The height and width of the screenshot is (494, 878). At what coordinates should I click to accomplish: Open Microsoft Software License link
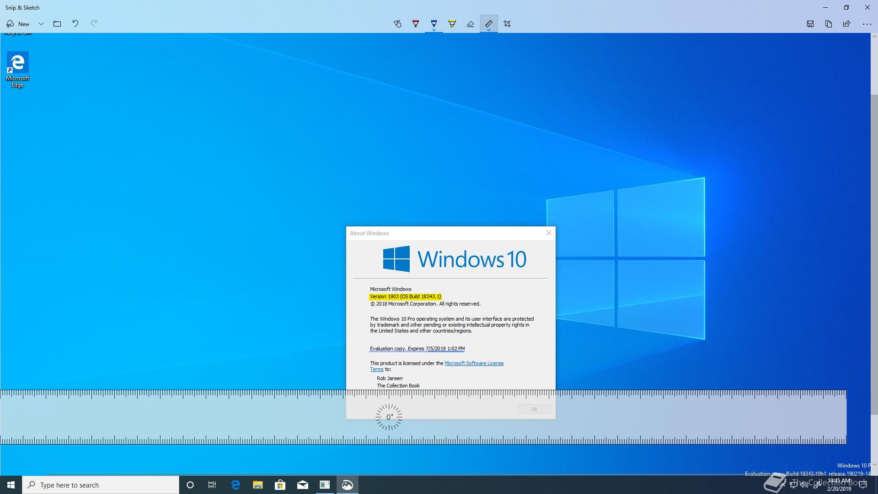click(x=474, y=363)
